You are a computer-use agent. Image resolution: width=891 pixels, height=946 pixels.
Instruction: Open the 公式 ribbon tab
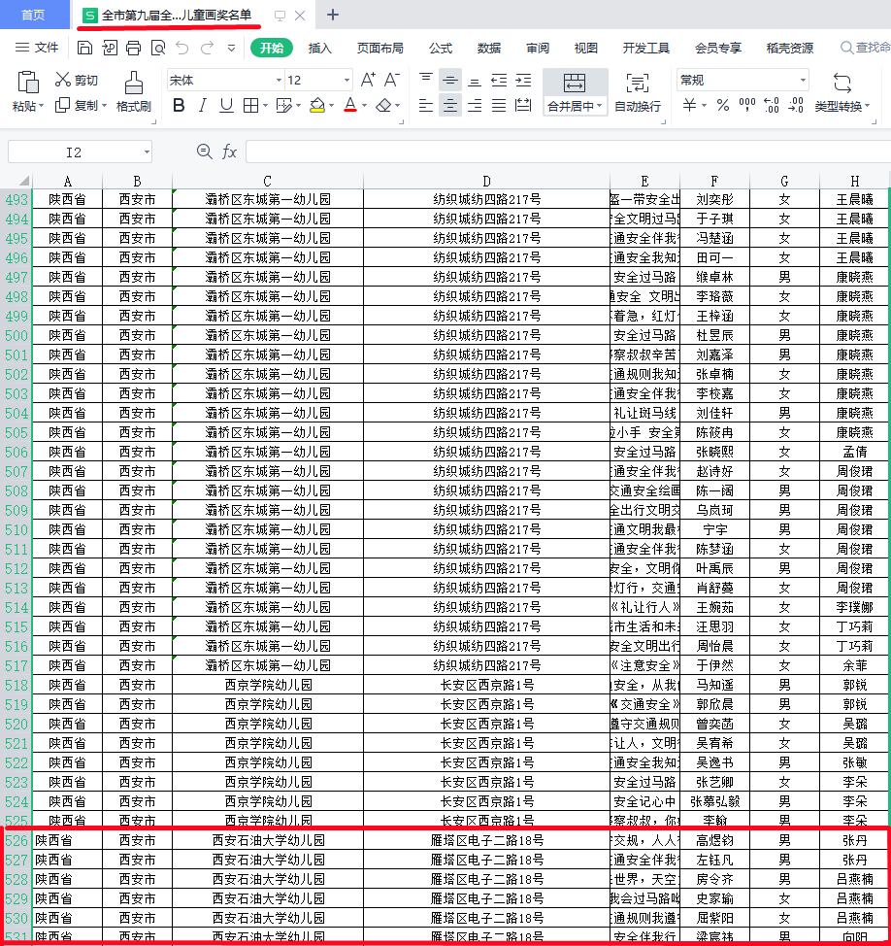(x=440, y=49)
